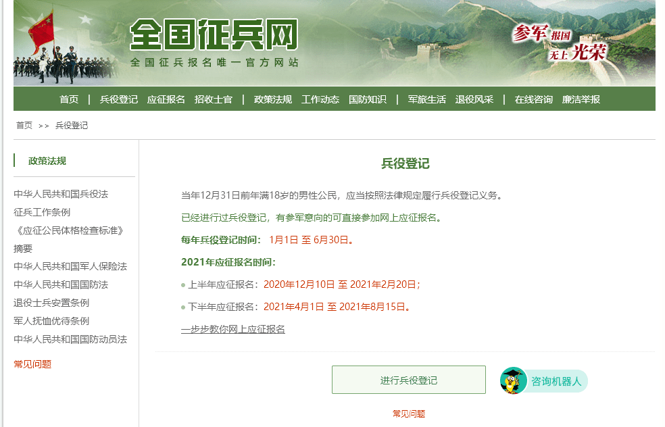Viewport: 665px width, 427px height.
Task: Click the 咨询机器人 owl mascot icon
Action: tap(513, 381)
